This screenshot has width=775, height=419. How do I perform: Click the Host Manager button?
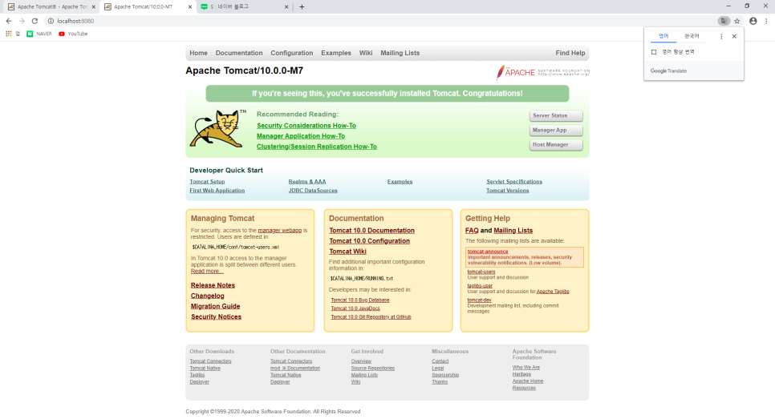556,144
